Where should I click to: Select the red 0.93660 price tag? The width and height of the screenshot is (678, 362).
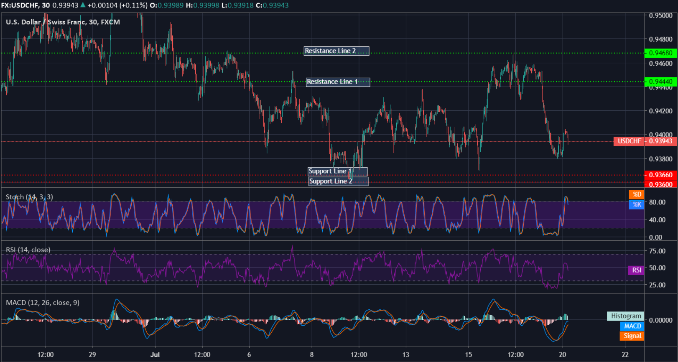click(x=660, y=175)
